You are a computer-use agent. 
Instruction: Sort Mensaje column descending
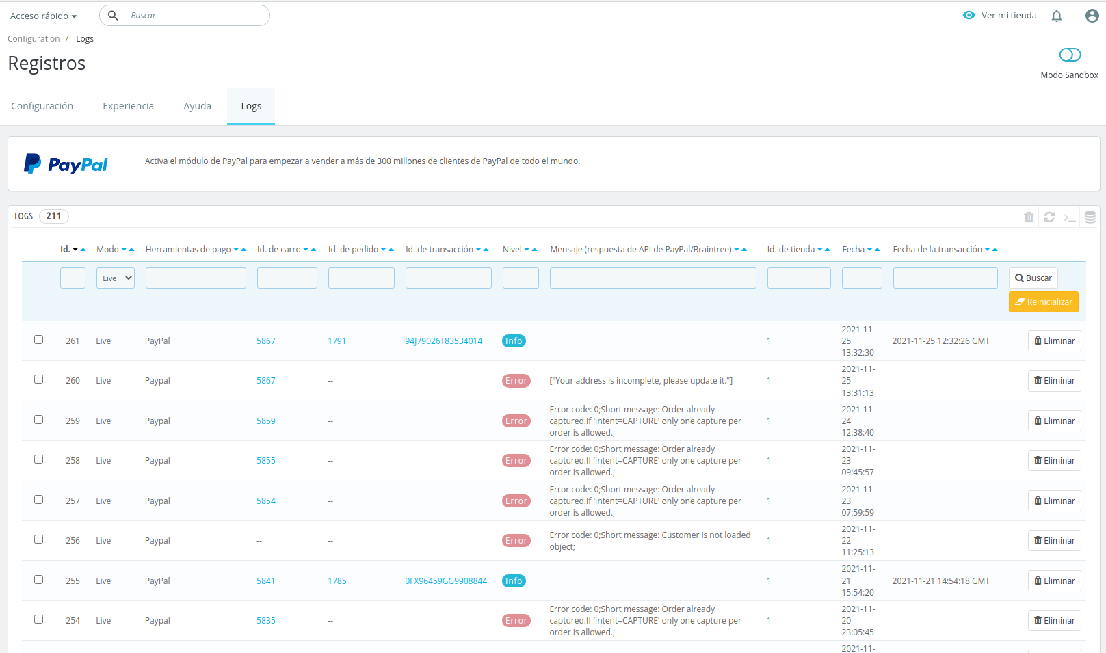[737, 250]
